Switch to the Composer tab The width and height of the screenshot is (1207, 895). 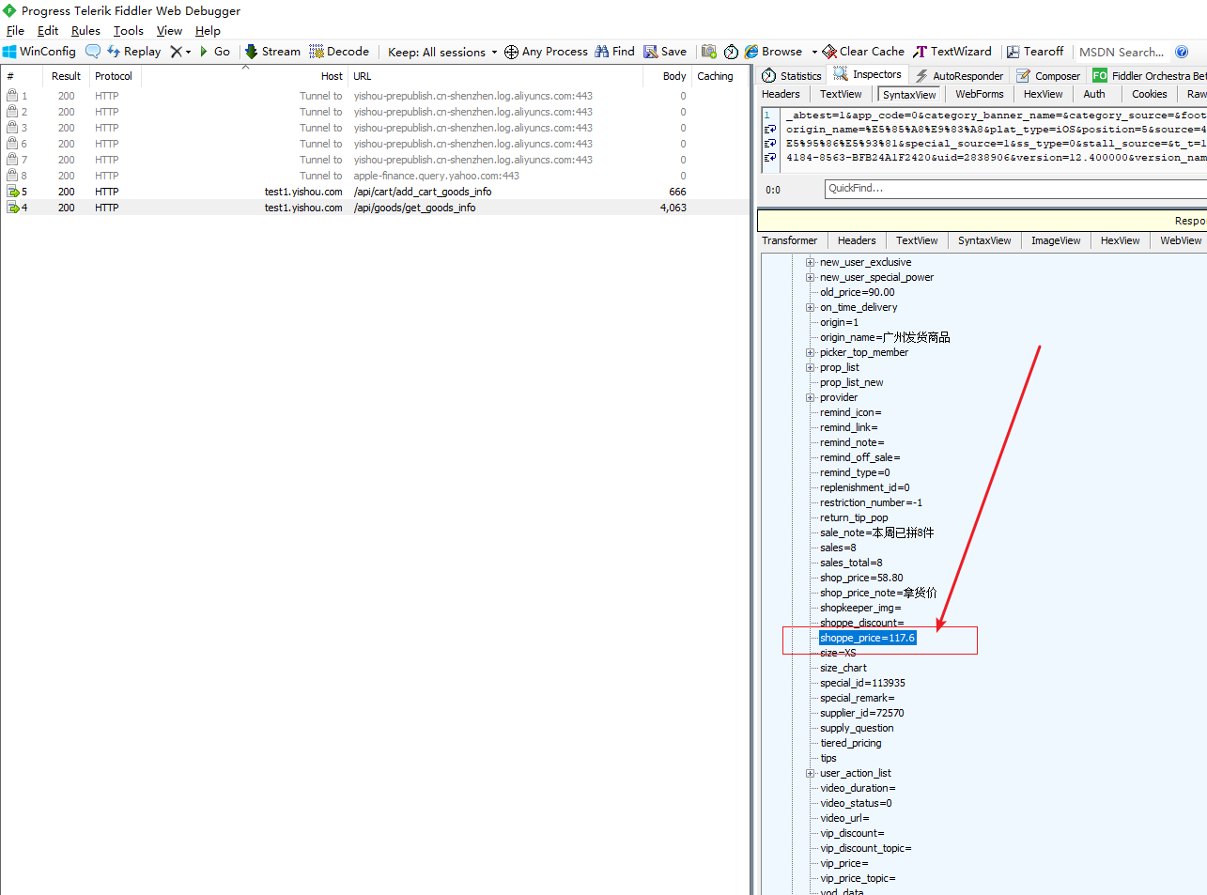point(1048,75)
